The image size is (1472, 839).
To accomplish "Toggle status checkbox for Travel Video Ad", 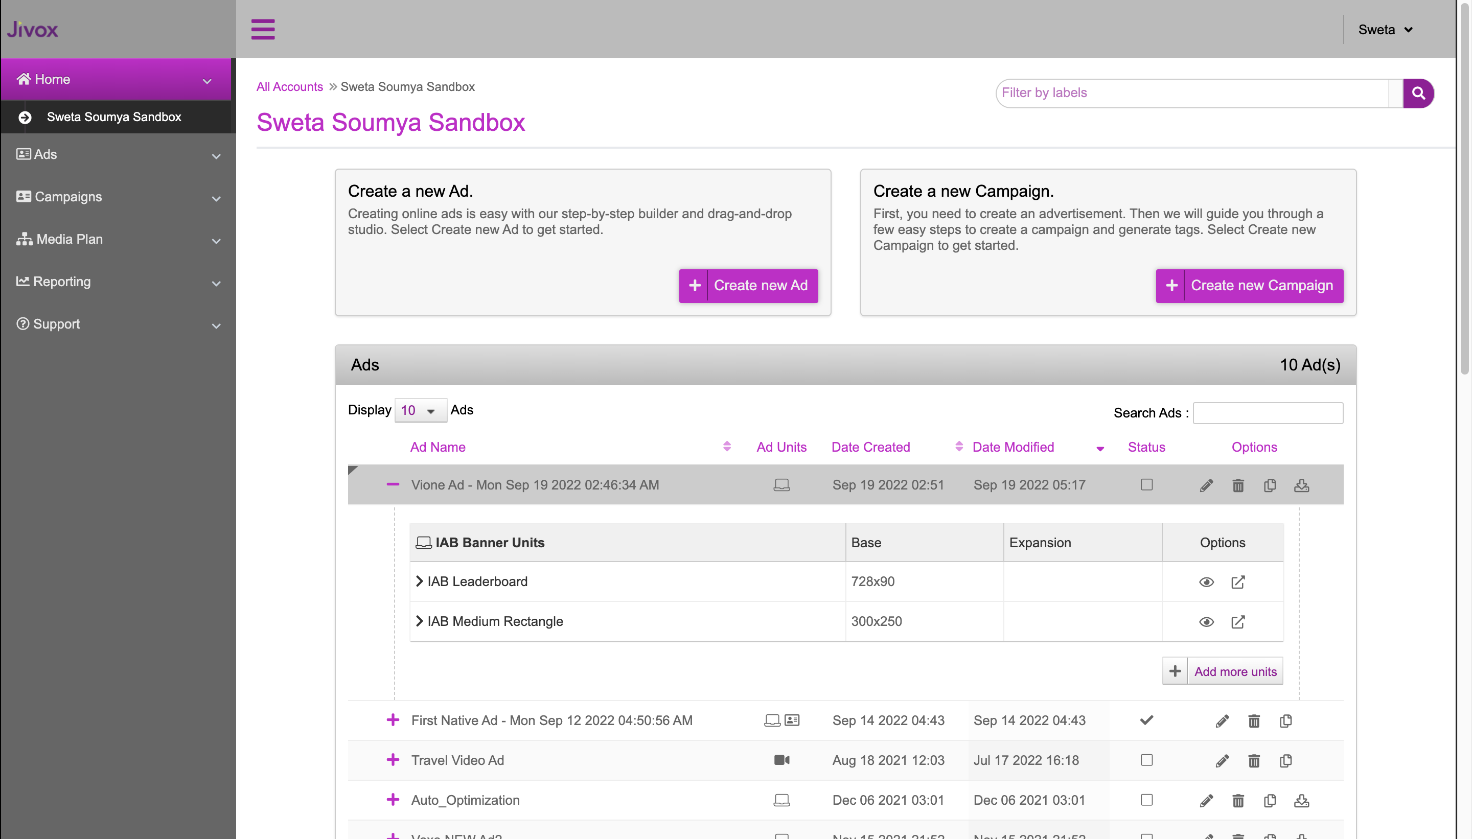I will 1146,760.
